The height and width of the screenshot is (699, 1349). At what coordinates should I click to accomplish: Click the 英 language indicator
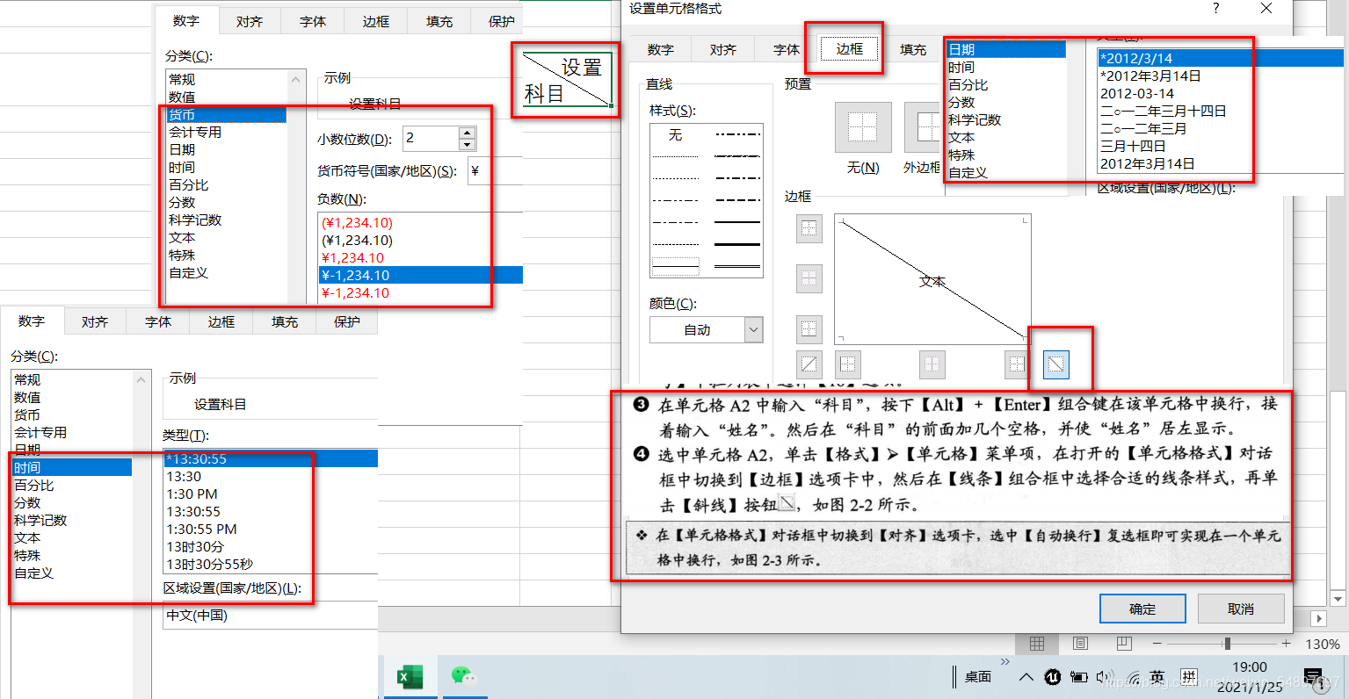coord(1157,677)
